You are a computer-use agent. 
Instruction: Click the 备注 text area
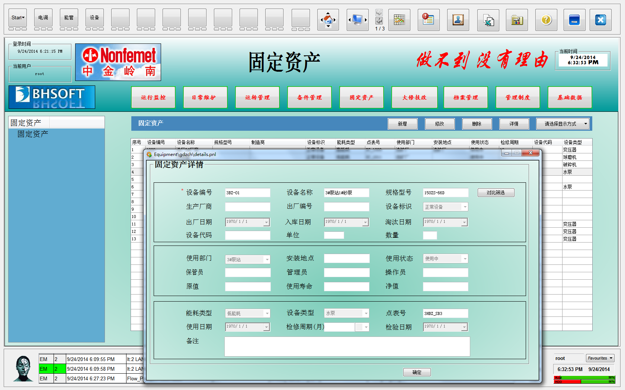347,347
